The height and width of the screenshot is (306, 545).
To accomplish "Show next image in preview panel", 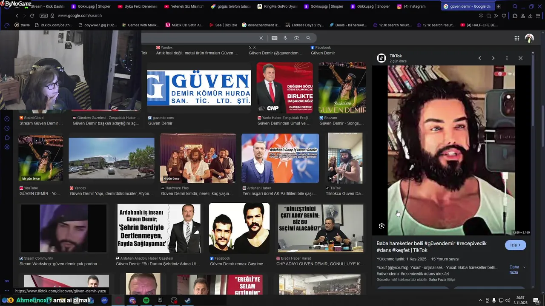I will pyautogui.click(x=493, y=58).
